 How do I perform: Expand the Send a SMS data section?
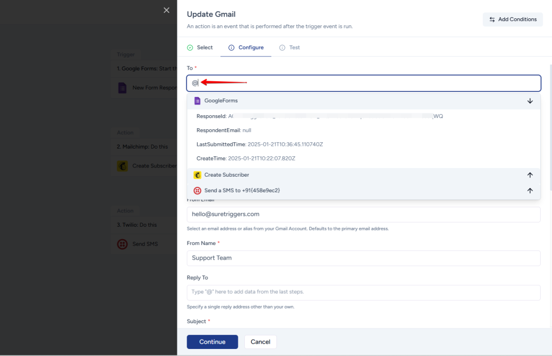coord(530,191)
